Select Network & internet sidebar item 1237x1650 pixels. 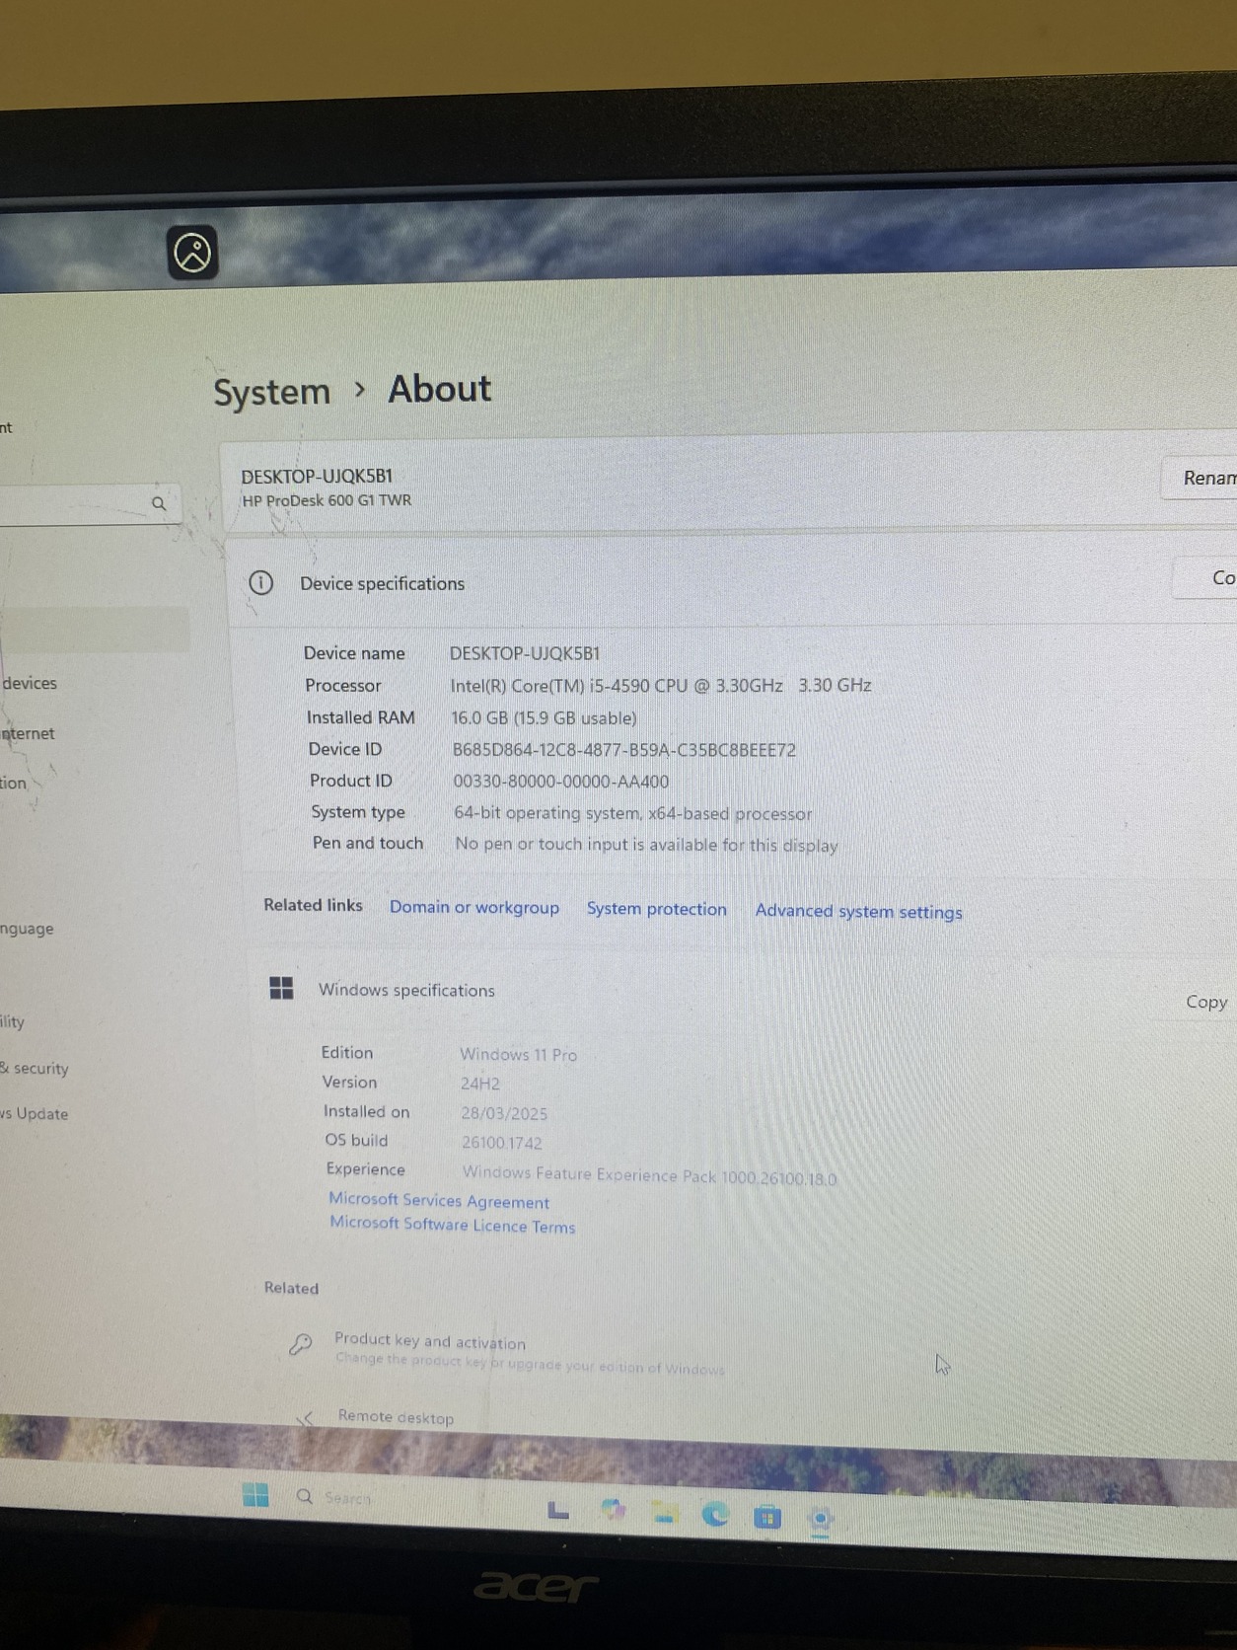coord(30,733)
